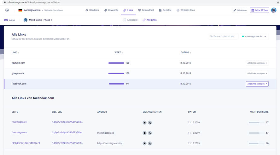Click the WERT DER SEITE column header
The width and height of the screenshot is (280, 155).
pyautogui.click(x=259, y=112)
